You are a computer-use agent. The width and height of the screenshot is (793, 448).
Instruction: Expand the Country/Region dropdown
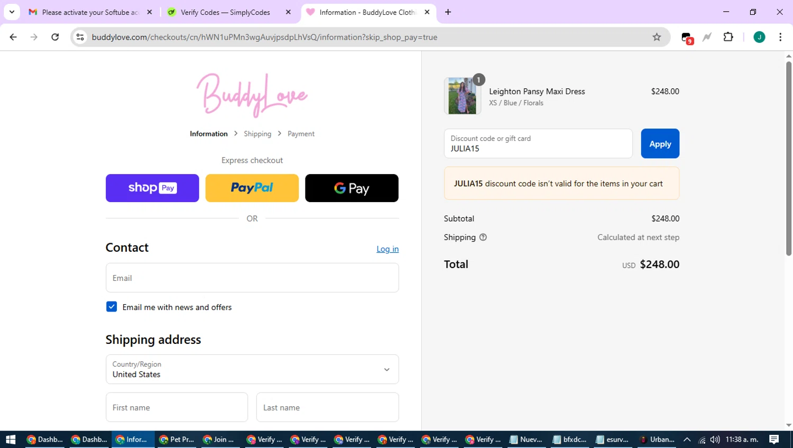pyautogui.click(x=252, y=369)
